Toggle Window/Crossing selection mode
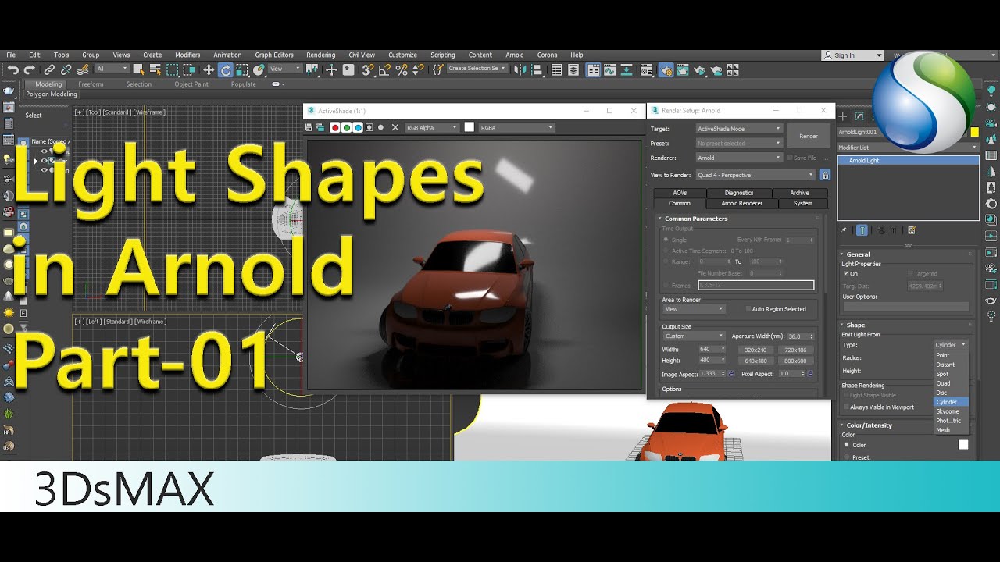Viewport: 1000px width, 562px height. pyautogui.click(x=190, y=70)
